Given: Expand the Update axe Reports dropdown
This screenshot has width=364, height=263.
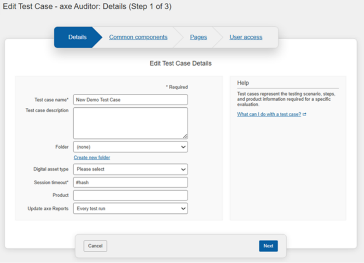Looking at the screenshot, I should 130,209.
